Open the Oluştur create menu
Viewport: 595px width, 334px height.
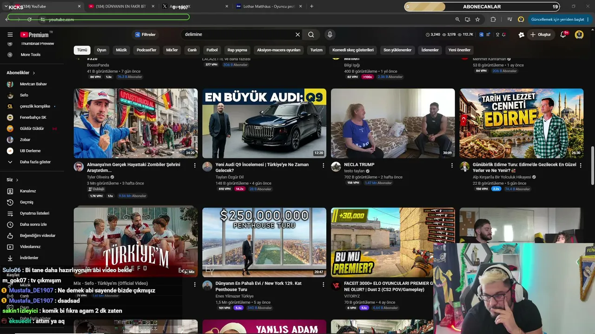(541, 34)
